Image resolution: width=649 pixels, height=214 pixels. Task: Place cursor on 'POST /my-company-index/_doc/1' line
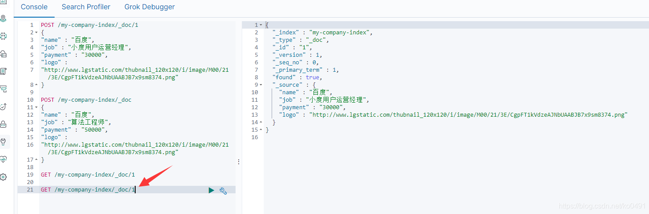coord(89,25)
